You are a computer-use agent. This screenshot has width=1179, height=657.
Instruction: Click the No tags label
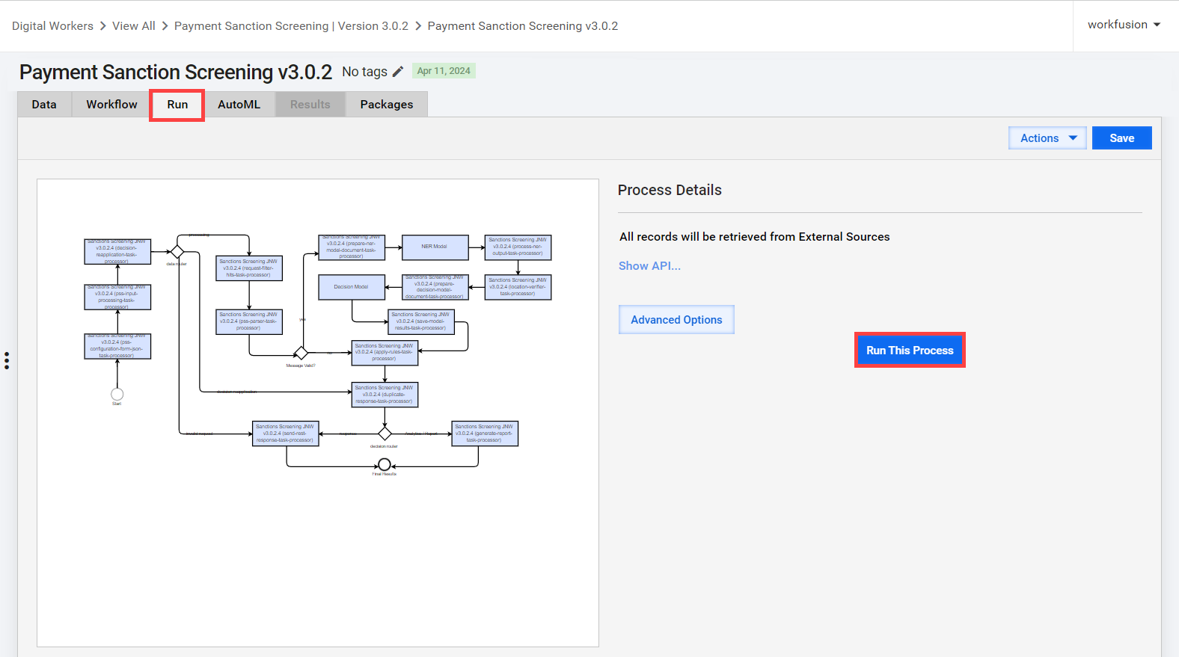(364, 72)
